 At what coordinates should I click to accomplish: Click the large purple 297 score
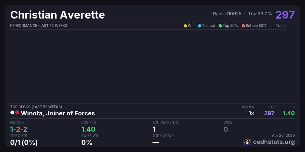285,15
